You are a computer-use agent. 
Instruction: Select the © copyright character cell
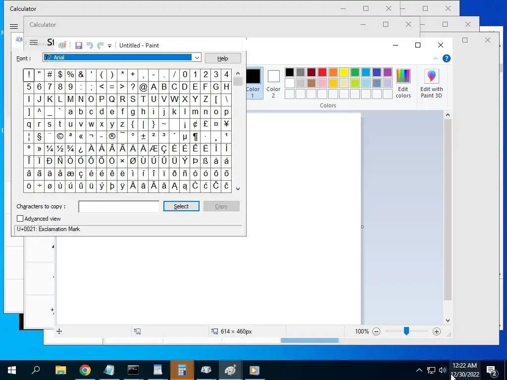[60, 137]
